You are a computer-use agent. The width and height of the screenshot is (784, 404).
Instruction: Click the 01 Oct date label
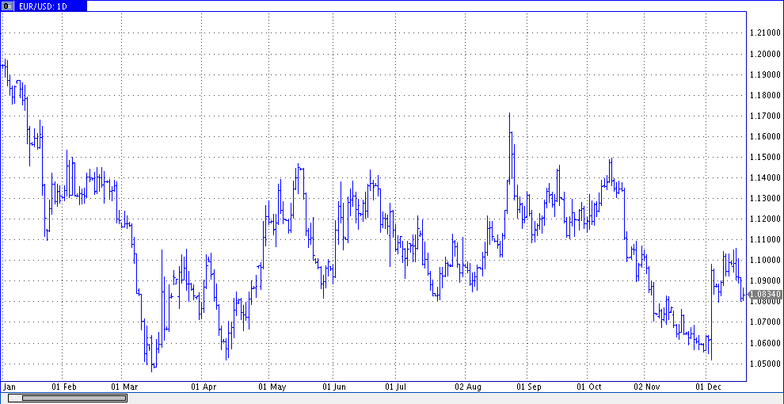(x=589, y=387)
